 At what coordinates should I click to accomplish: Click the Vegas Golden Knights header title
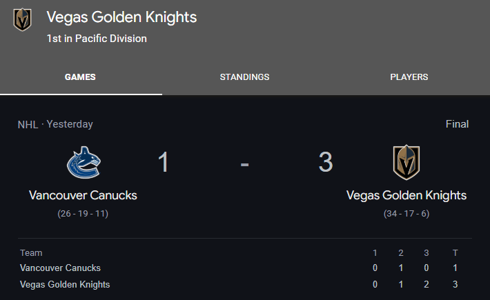pos(121,17)
